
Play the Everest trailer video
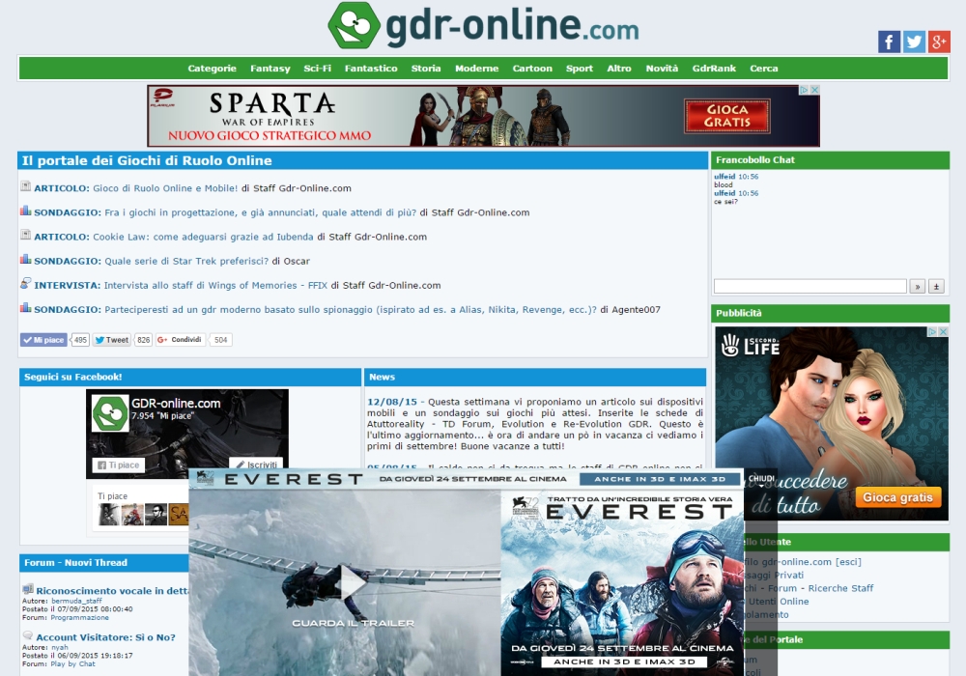click(x=353, y=582)
